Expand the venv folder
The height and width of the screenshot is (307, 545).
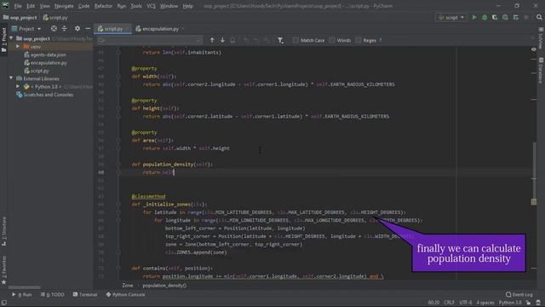18,47
